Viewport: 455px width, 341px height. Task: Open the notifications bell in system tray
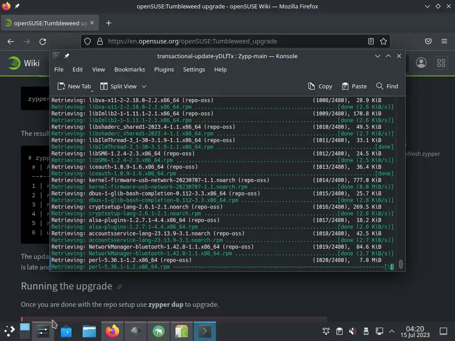click(x=326, y=331)
